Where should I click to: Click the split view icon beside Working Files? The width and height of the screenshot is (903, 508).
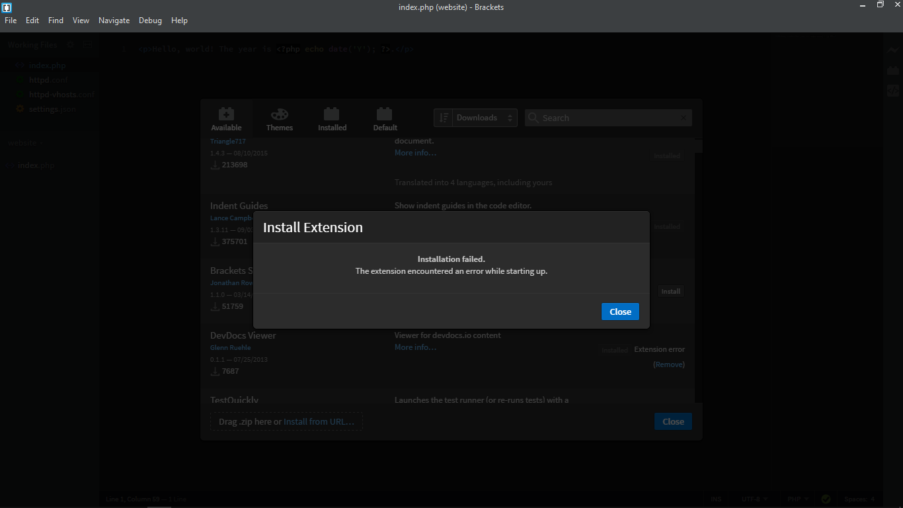87,45
